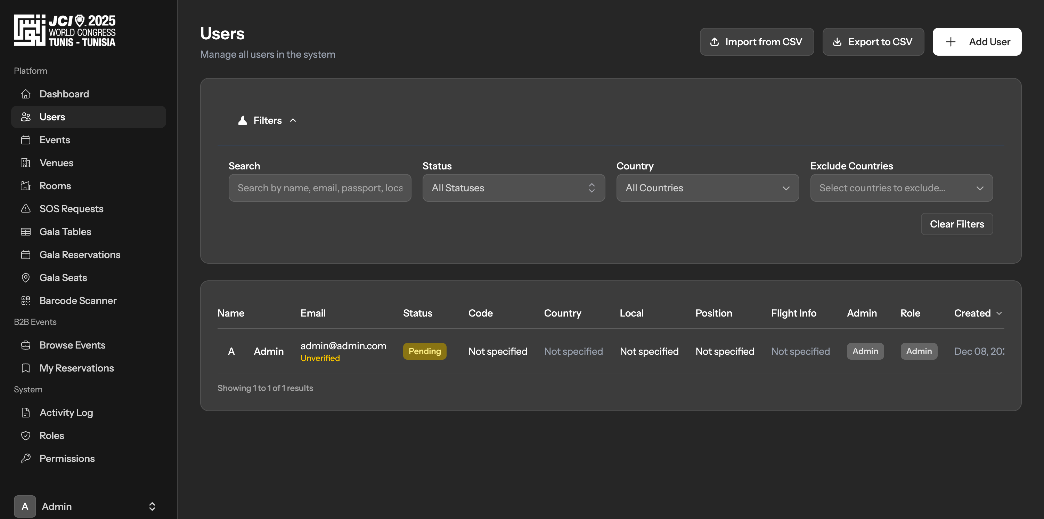Click the Events calendar icon
Viewport: 1044px width, 519px height.
click(25, 140)
